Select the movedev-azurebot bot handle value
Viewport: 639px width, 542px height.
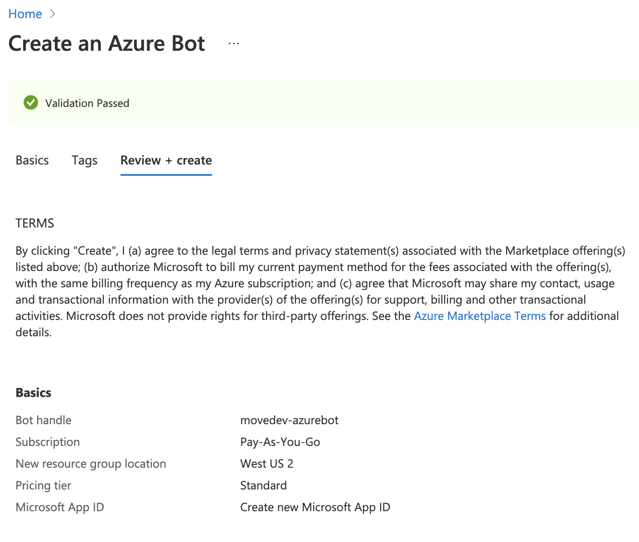click(289, 420)
